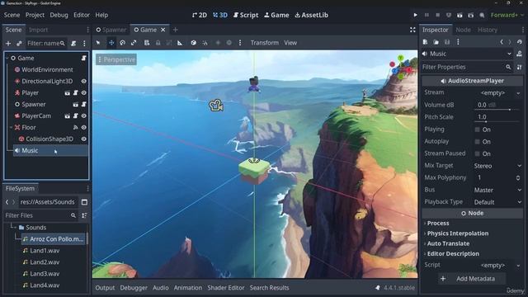This screenshot has height=297, width=528.
Task: Enable the ruler measure tool
Action: [x=180, y=43]
